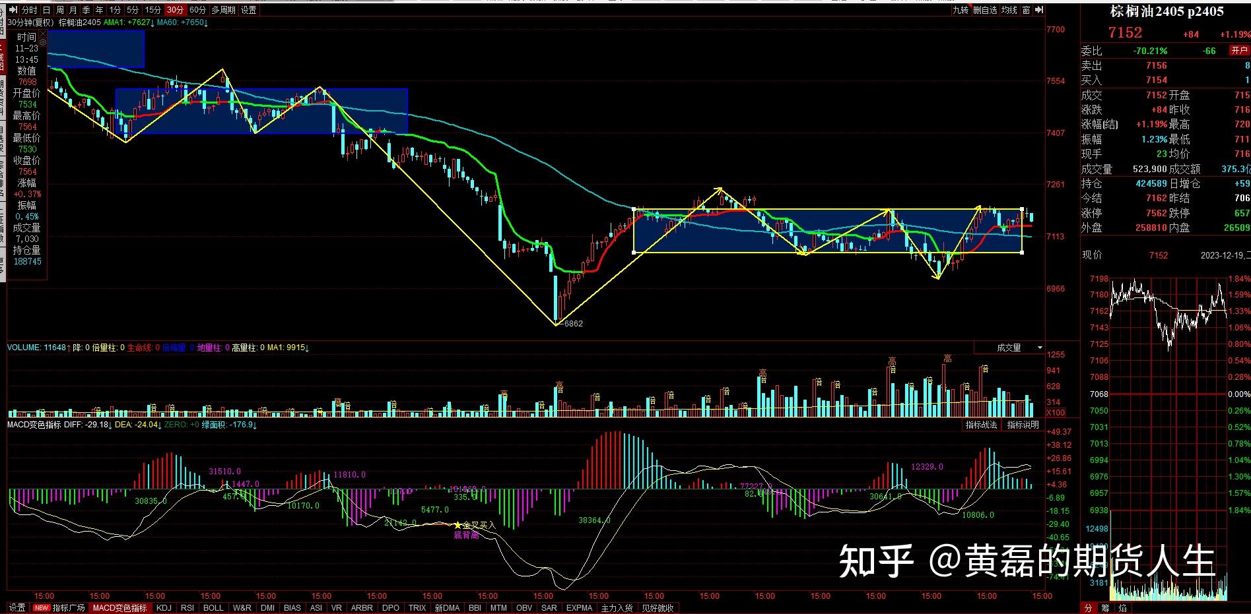1251x614 pixels.
Task: Switch indicator to KDJ
Action: pos(163,608)
